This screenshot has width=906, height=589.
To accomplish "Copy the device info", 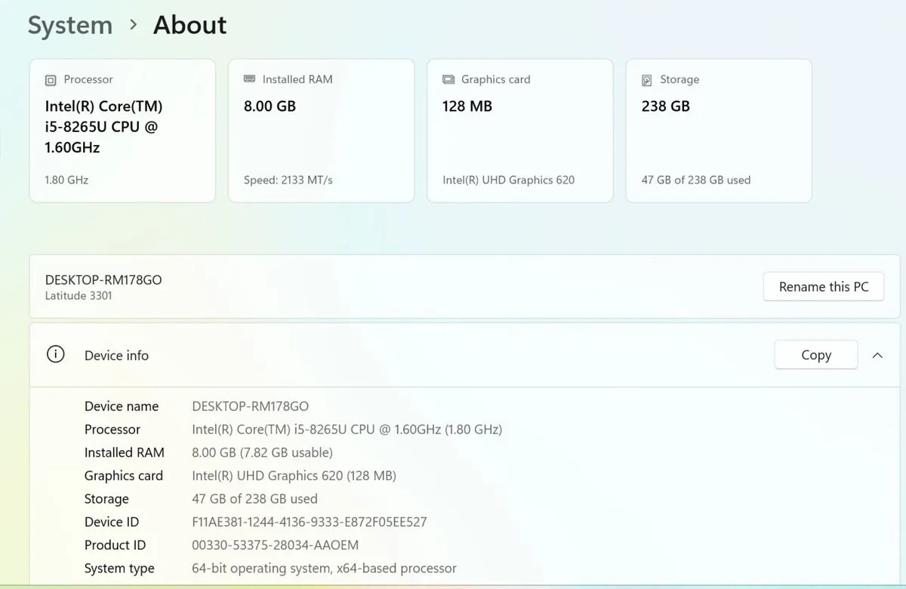I will pos(816,355).
